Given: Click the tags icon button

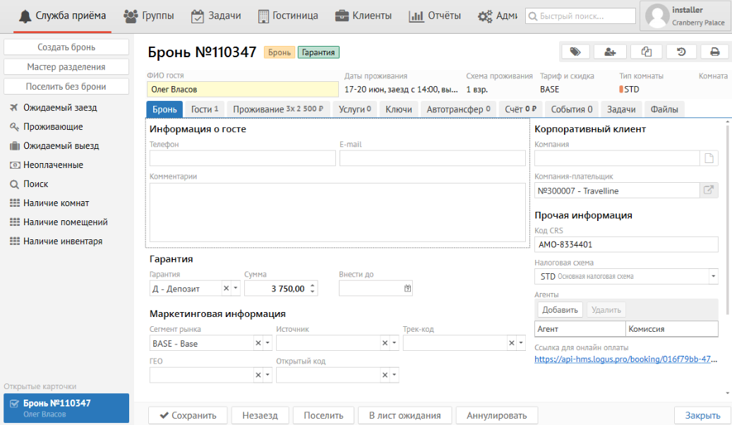Looking at the screenshot, I should [575, 52].
